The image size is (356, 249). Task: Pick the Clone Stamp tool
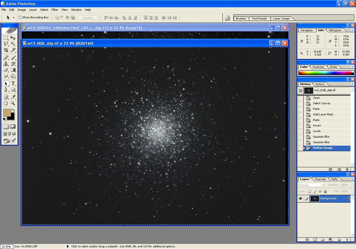coord(6,64)
